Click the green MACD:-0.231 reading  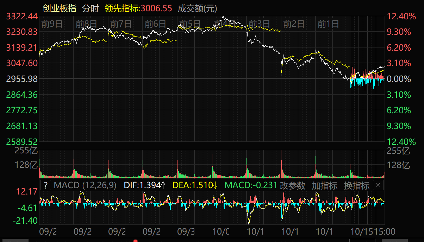coord(251,185)
